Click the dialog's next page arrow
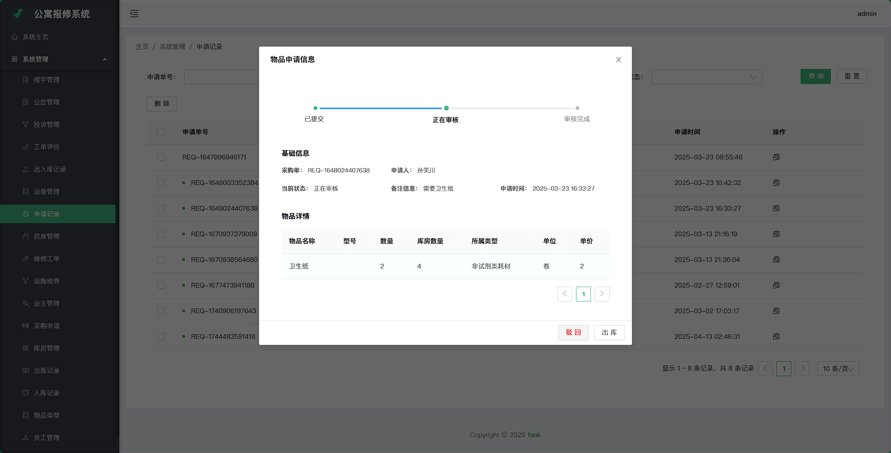The width and height of the screenshot is (891, 453). pos(602,294)
